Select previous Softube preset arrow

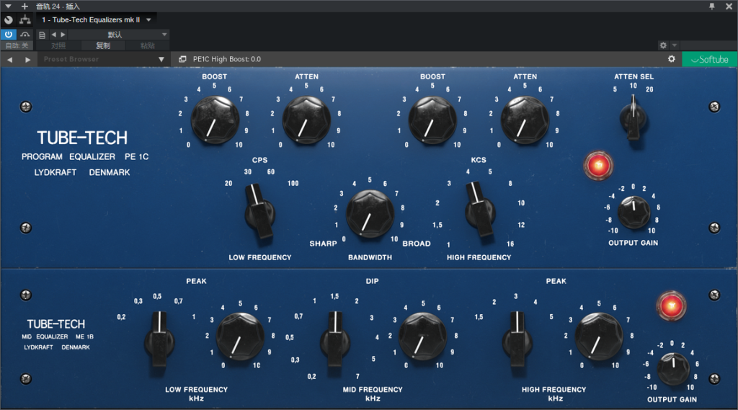tap(10, 59)
